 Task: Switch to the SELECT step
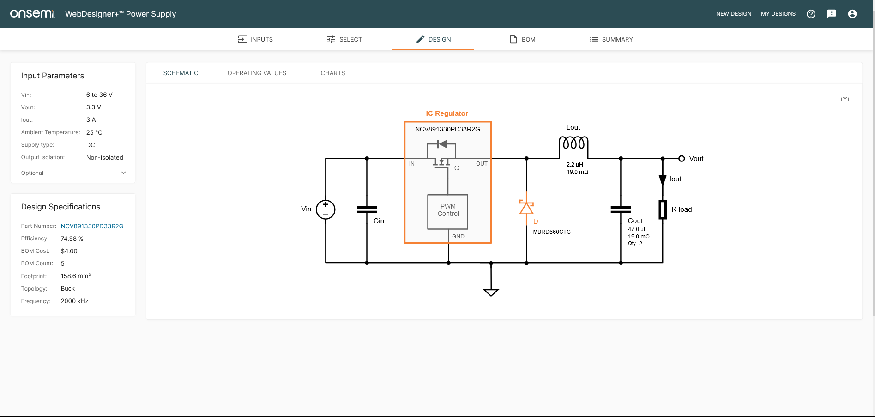point(344,39)
